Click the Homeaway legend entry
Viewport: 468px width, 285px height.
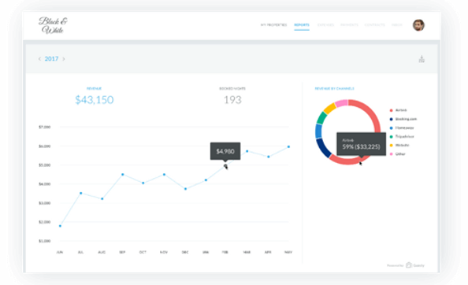(402, 128)
